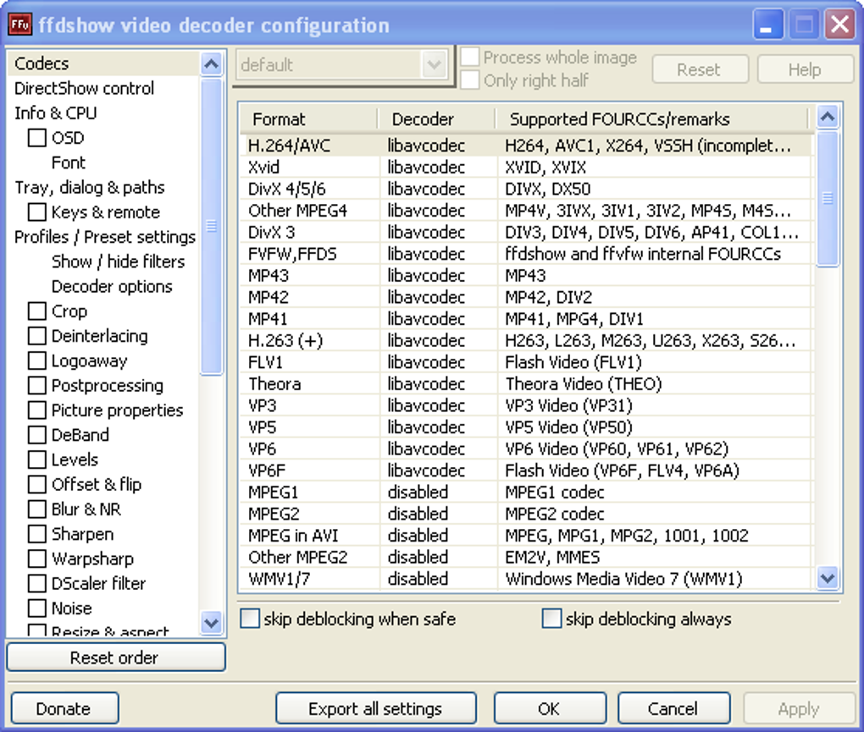Open the default preset dropdown
Screen dimensions: 864x732
(435, 65)
